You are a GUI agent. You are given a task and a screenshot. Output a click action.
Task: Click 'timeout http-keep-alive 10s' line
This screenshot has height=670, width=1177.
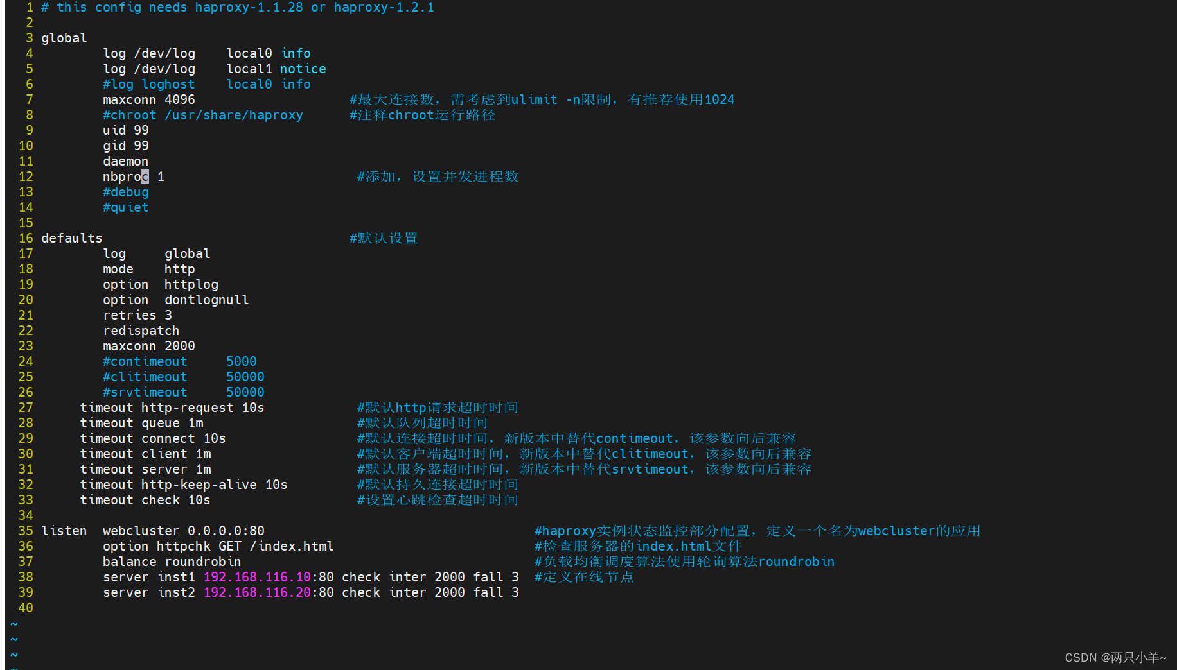pyautogui.click(x=184, y=485)
